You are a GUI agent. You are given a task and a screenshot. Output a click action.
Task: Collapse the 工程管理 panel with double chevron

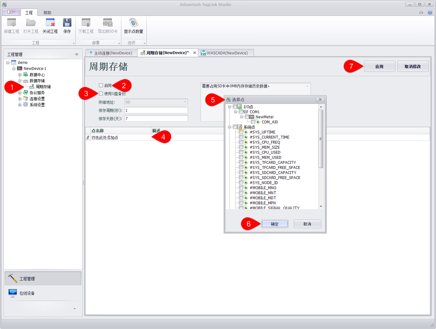click(x=77, y=54)
